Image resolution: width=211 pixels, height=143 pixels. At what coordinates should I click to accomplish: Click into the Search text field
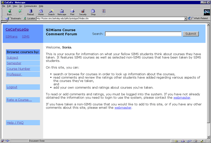pyautogui.click(x=143, y=34)
